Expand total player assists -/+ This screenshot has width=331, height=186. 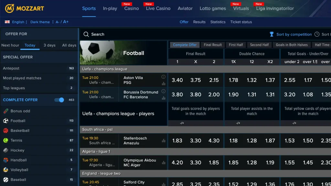coord(238,123)
